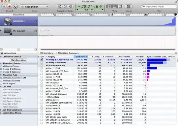Uncheck All Heap & Anonymous VM graph box
The image size is (178, 126).
(42, 59)
